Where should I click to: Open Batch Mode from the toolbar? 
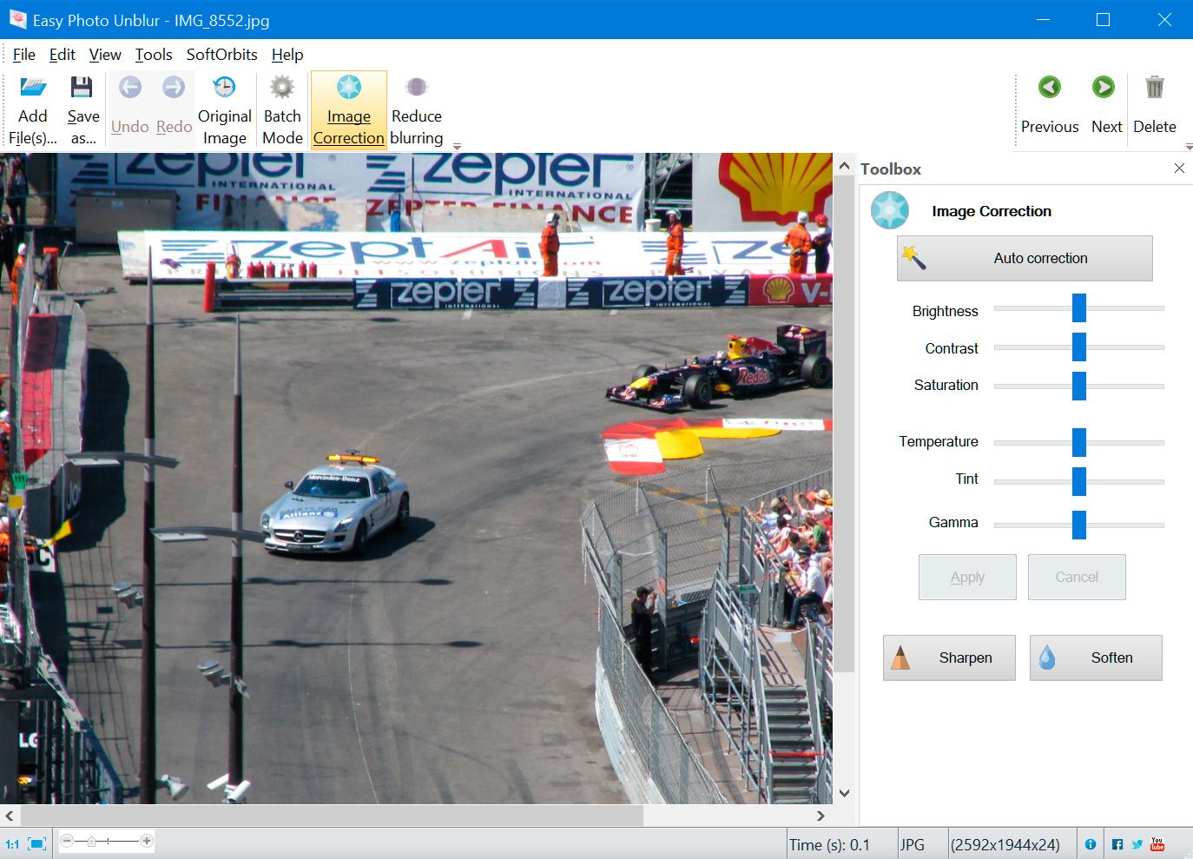[x=282, y=110]
